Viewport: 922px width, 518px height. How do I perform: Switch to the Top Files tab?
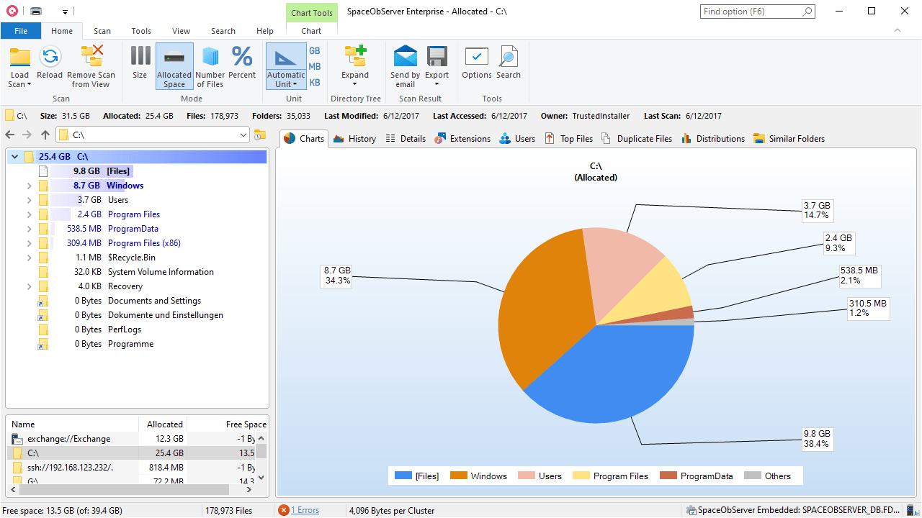pyautogui.click(x=569, y=139)
